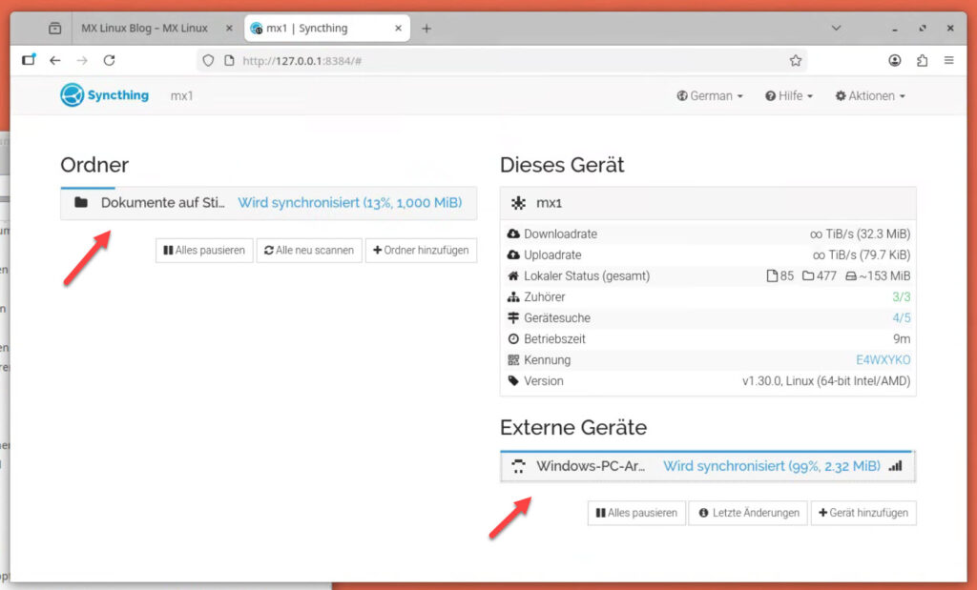Open the Hilfe dropdown menu
The height and width of the screenshot is (590, 977).
(x=788, y=96)
